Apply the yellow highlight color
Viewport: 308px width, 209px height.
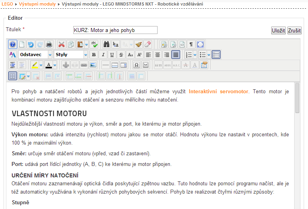coord(35,65)
